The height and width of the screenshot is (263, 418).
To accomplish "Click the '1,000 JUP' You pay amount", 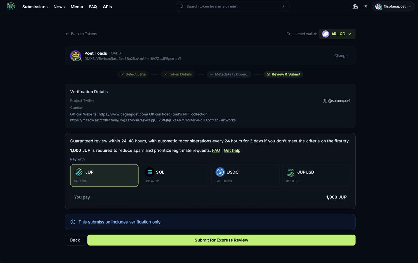I will click(x=336, y=197).
